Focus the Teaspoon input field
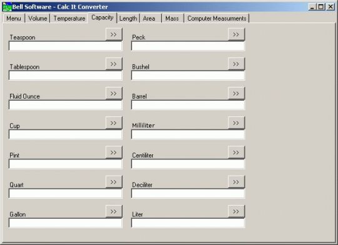This screenshot has width=338, height=245. point(65,46)
